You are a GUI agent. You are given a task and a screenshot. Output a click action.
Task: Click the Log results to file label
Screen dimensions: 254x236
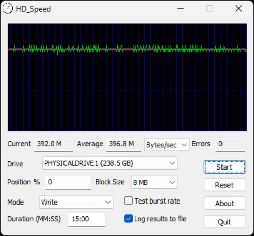pos(161,219)
